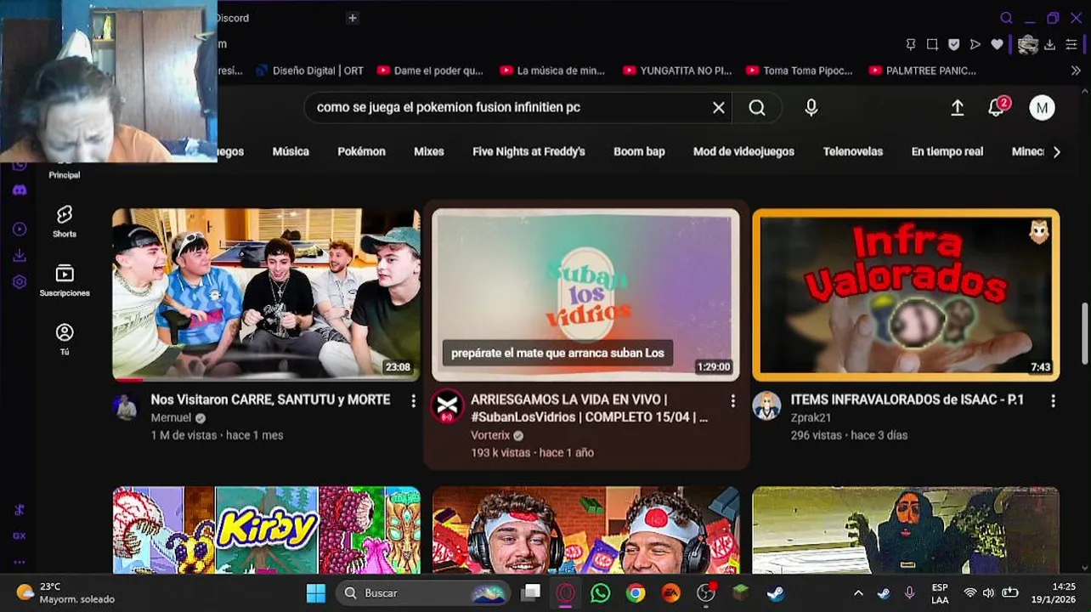The image size is (1091, 612).
Task: Play Nos Visitaron CARRE, SANTUTU y MORTE thumbnail
Action: (266, 294)
